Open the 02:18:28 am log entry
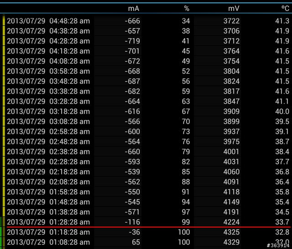The height and width of the screenshot is (249, 292). [146, 172]
